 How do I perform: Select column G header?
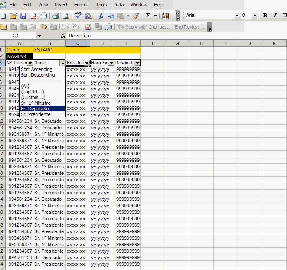[177, 43]
